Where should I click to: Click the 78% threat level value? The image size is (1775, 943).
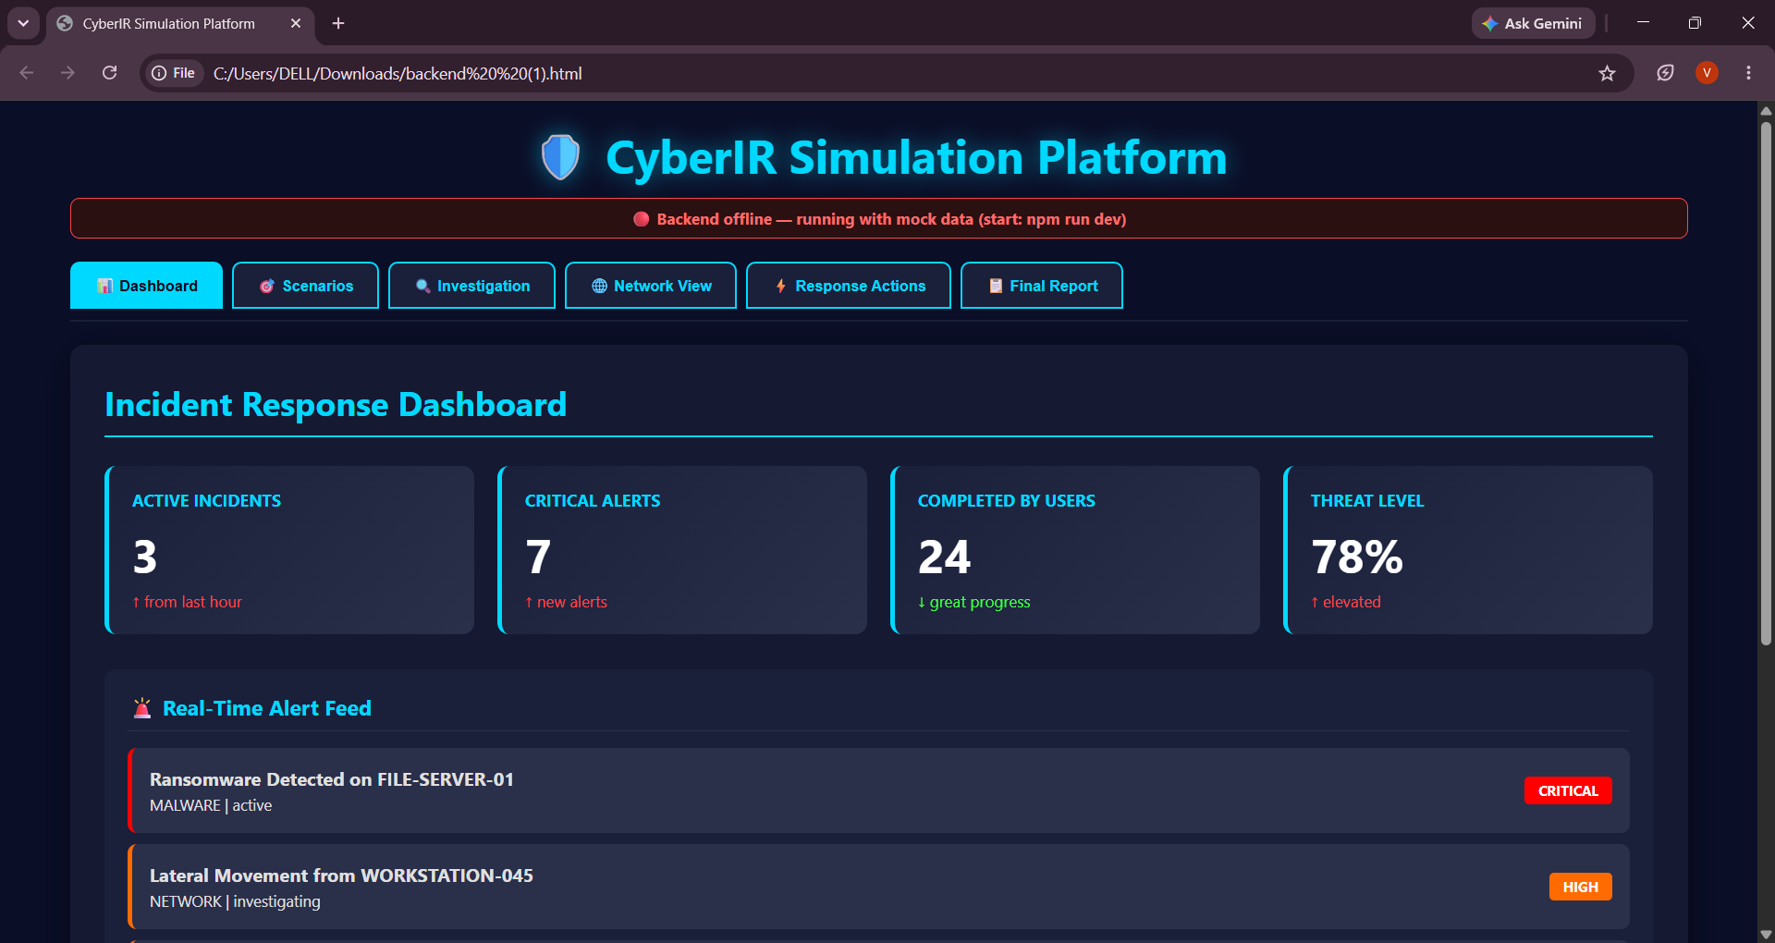(1357, 557)
